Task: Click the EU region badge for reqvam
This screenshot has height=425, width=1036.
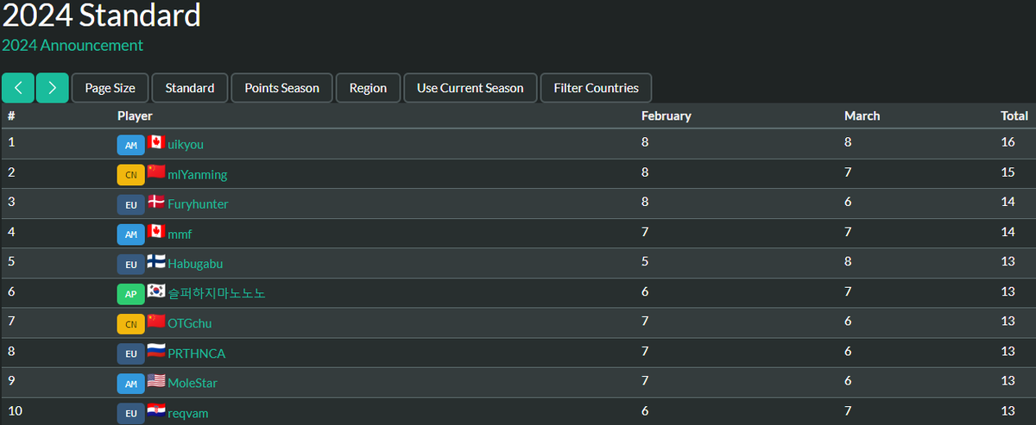Action: [130, 413]
